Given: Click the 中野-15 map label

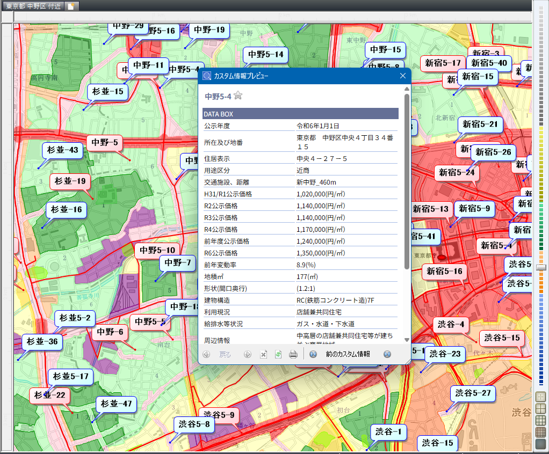Looking at the screenshot, I should pos(386,50).
